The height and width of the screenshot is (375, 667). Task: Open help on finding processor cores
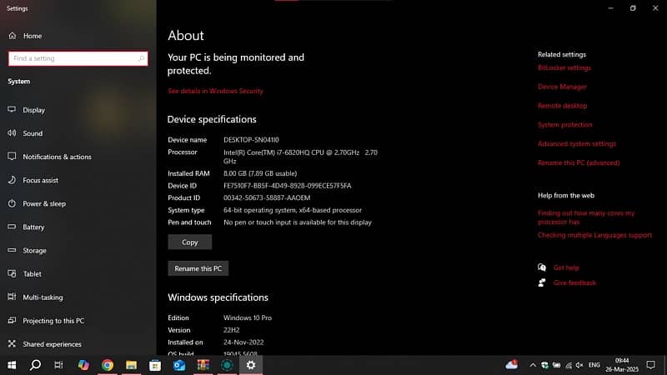(586, 217)
